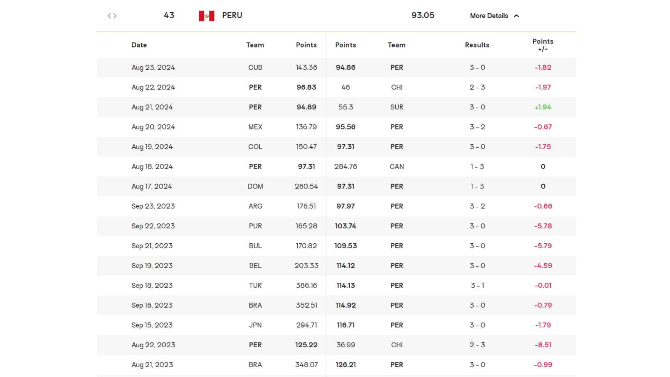Click the -0.66 points change
The width and height of the screenshot is (670, 377).
pyautogui.click(x=543, y=206)
